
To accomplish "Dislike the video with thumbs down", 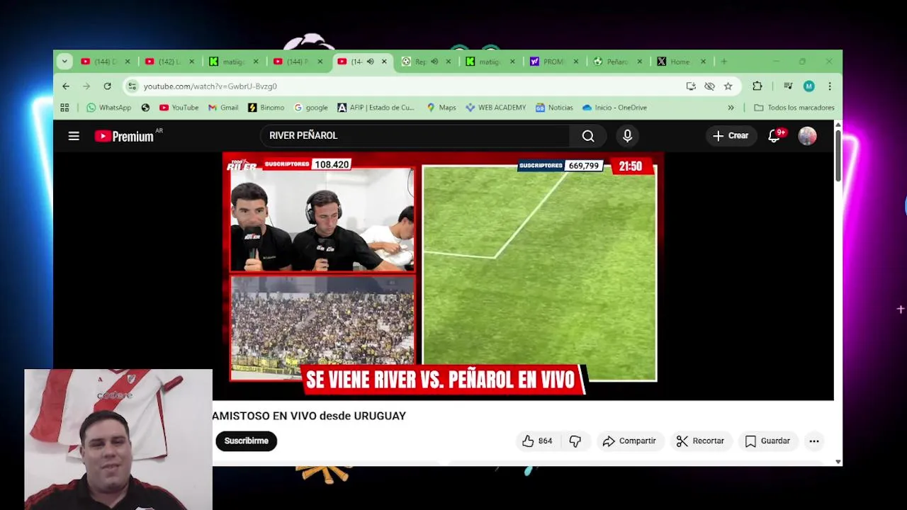I will [575, 441].
